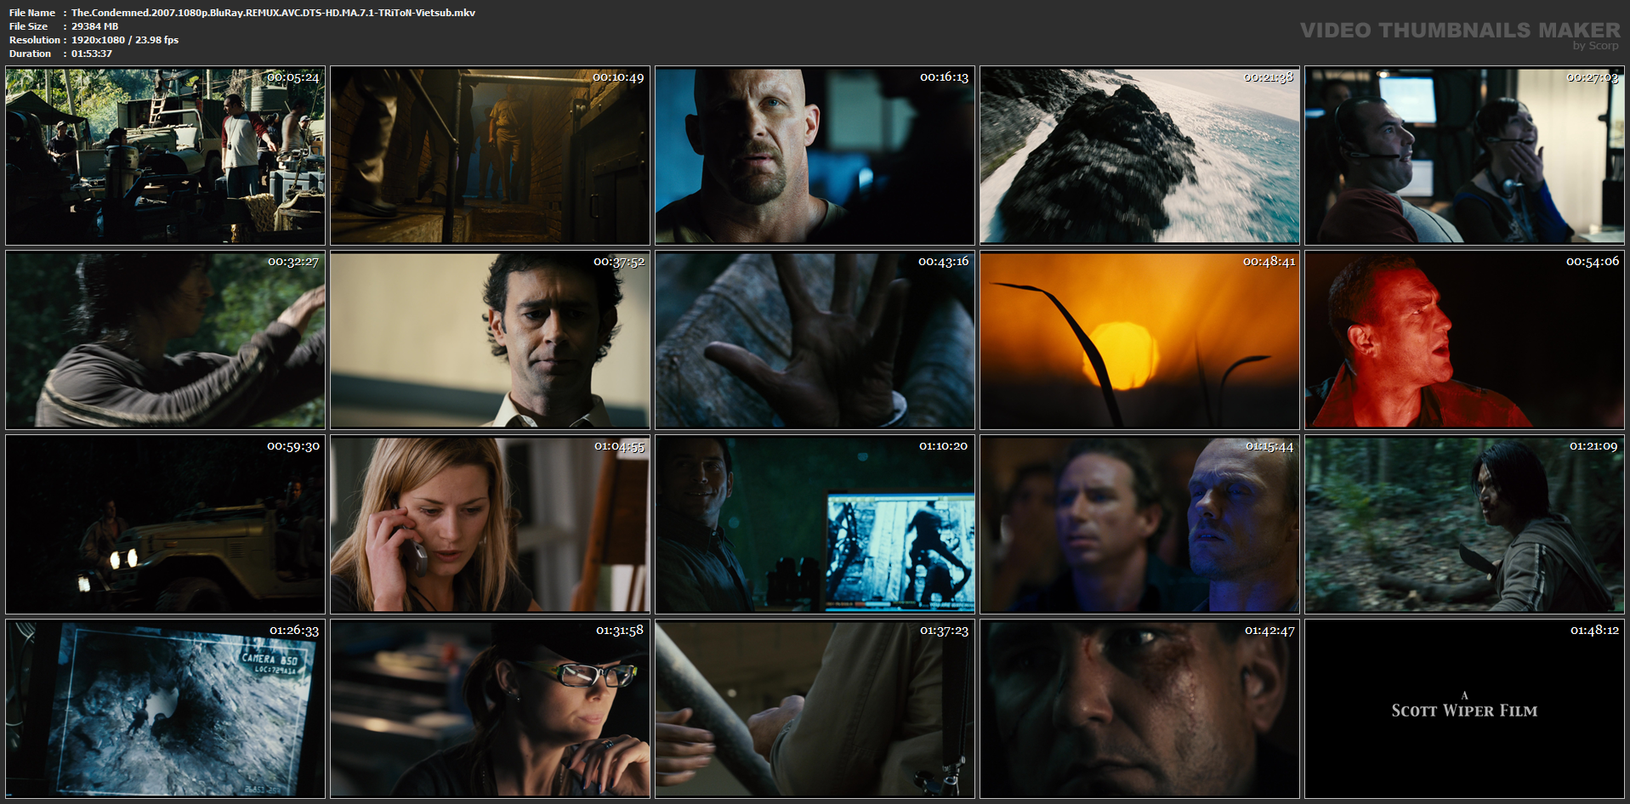
Task: Open the thumbnail at 00:05:24
Action: pos(165,156)
